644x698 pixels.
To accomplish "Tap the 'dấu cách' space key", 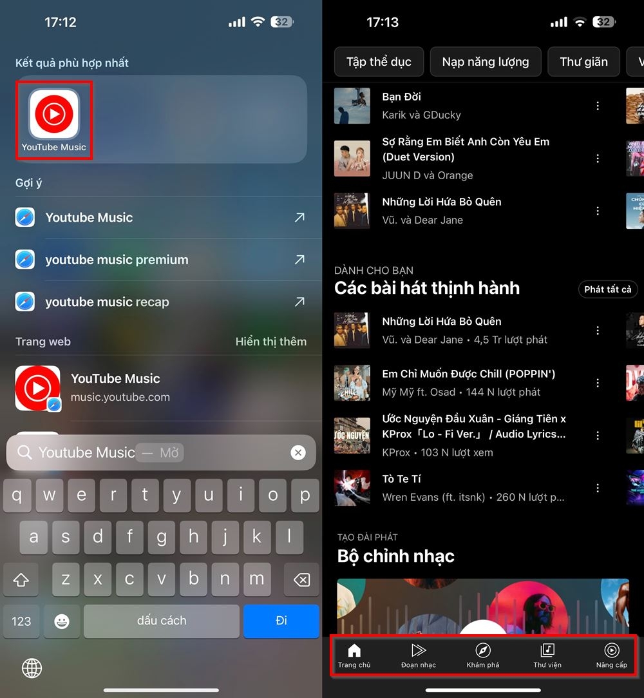I will point(162,621).
